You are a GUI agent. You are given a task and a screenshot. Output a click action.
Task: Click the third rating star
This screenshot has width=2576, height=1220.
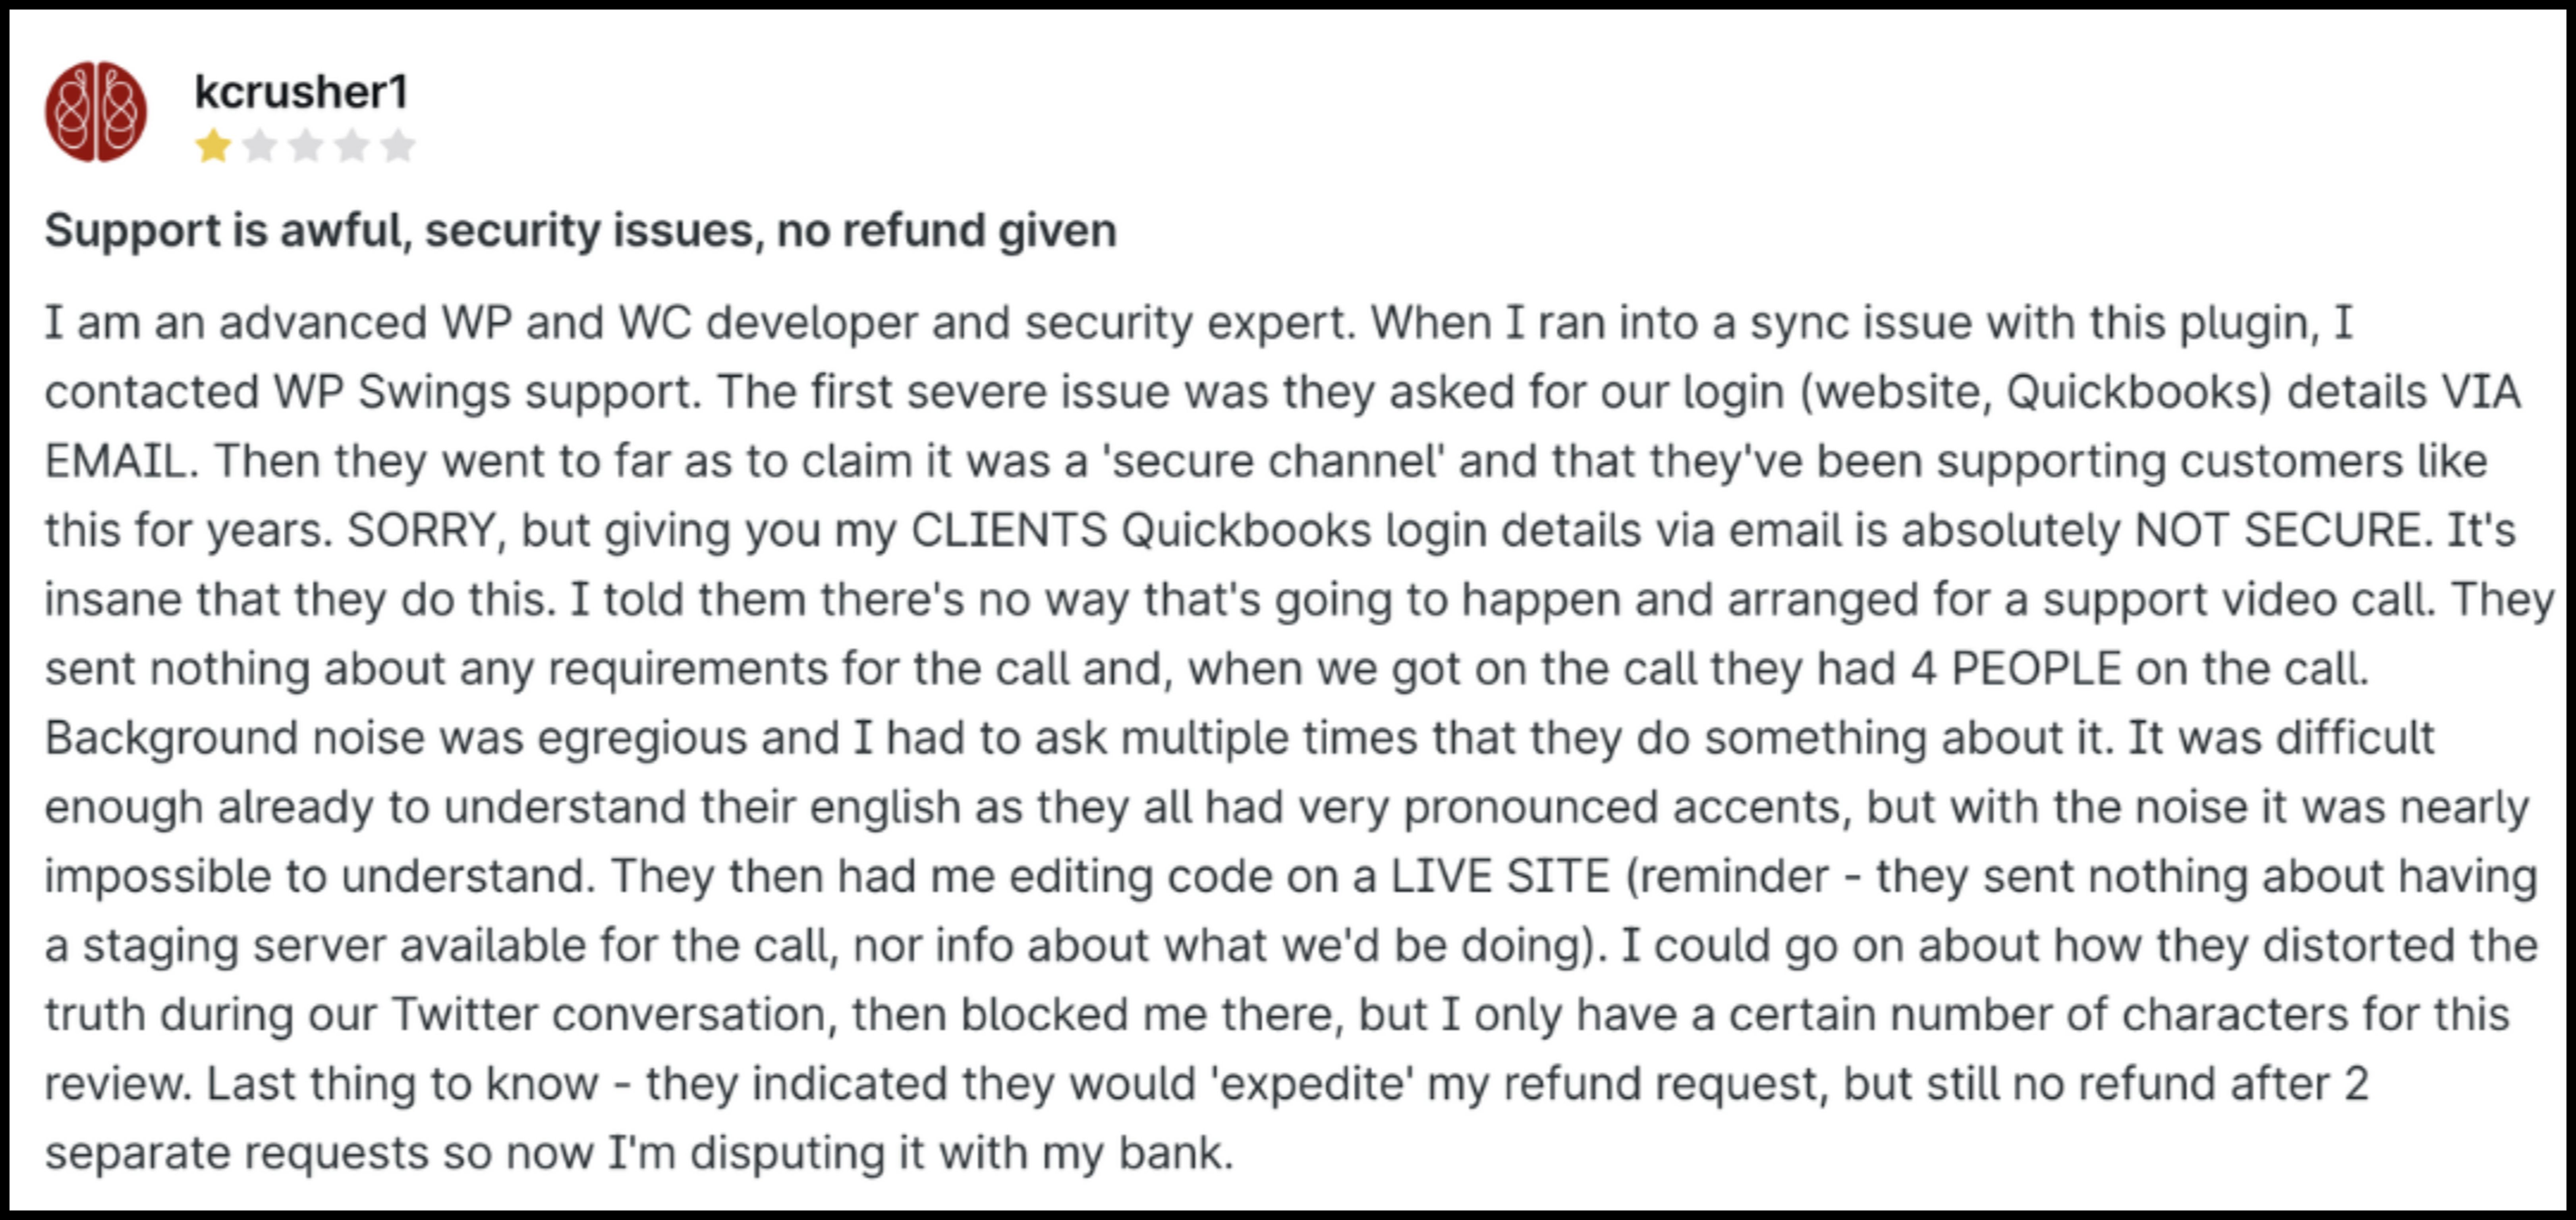tap(306, 147)
